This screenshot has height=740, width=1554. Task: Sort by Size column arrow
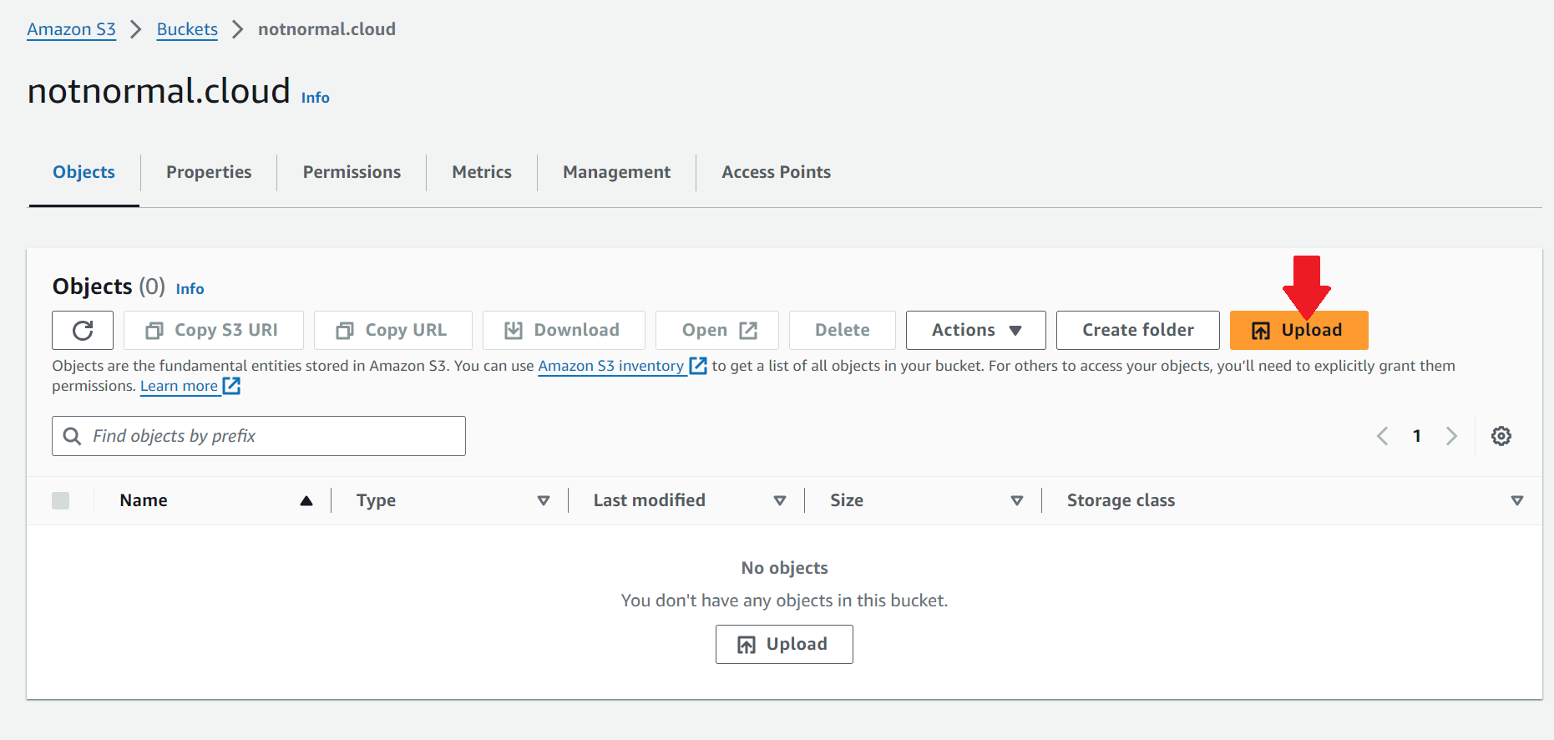coord(1017,500)
